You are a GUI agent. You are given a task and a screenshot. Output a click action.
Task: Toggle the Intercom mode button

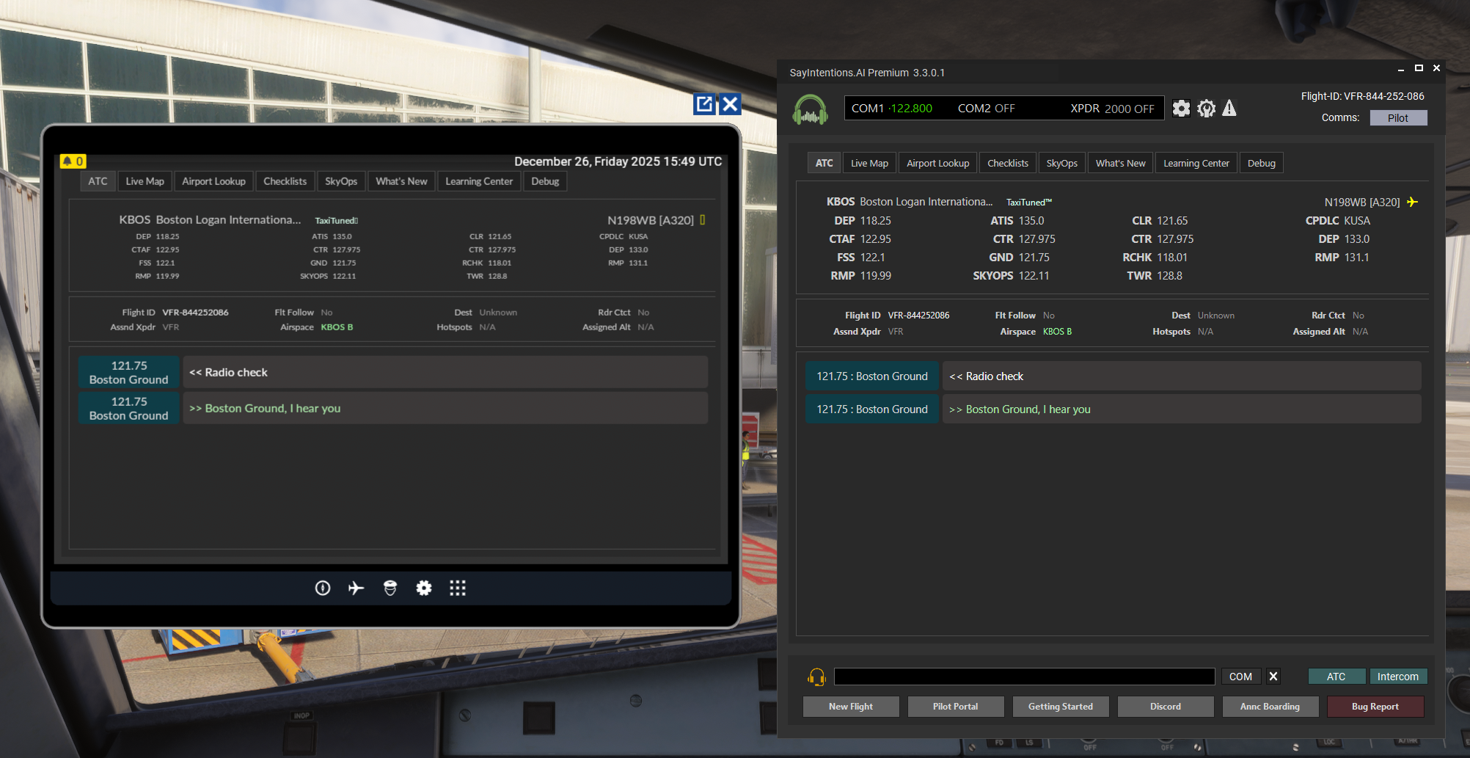click(1398, 677)
